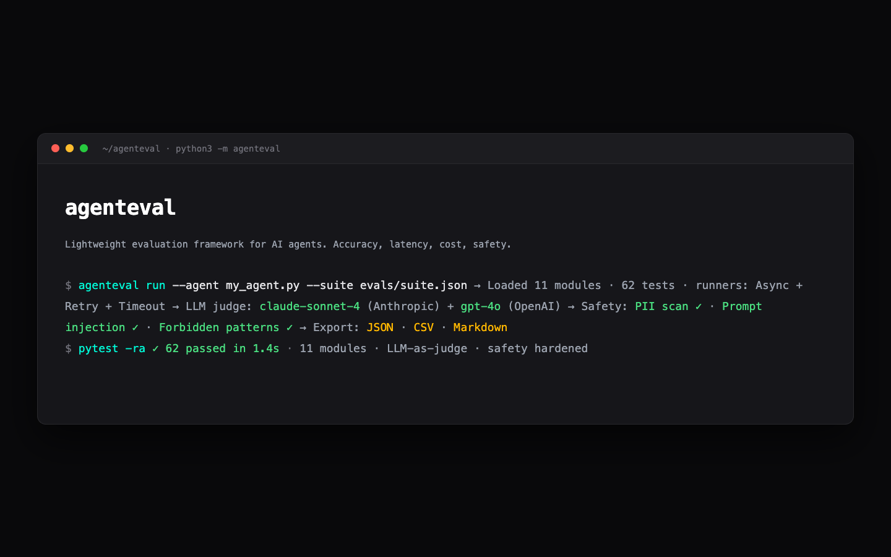Click the '$' prompt before agenteval run

tap(68, 285)
